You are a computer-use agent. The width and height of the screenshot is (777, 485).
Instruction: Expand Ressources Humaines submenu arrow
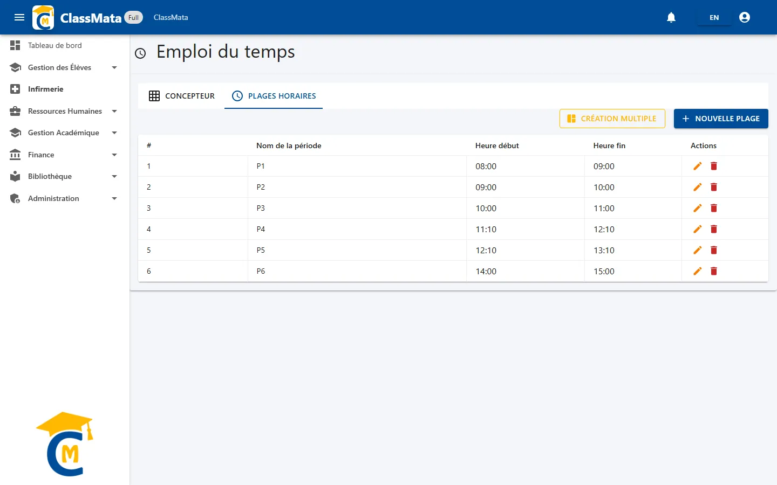(x=114, y=111)
